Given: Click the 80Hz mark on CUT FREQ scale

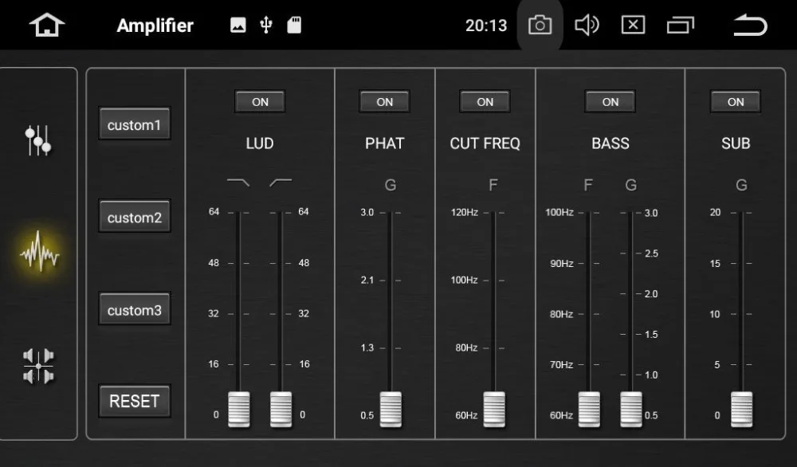Looking at the screenshot, I should coord(466,347).
